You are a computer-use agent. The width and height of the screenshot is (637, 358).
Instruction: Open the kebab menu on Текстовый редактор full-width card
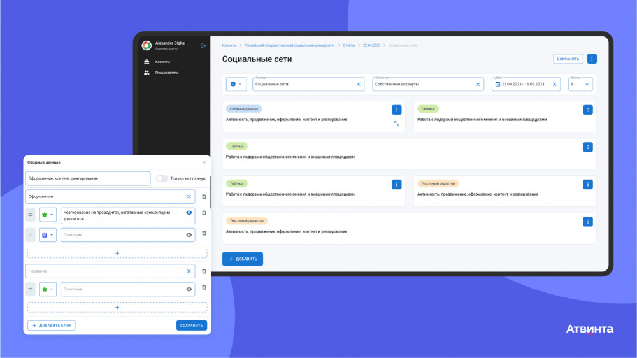click(x=587, y=222)
